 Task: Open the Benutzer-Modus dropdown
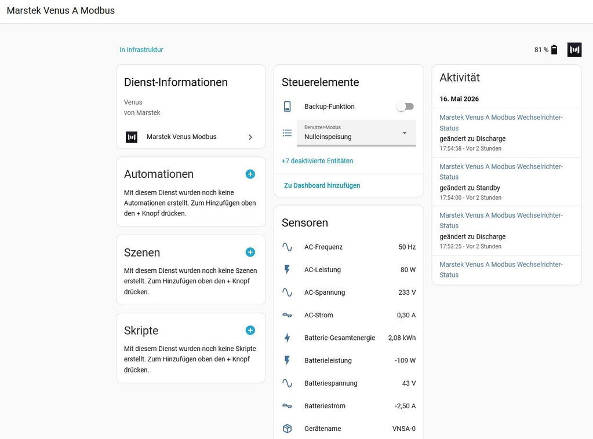356,133
